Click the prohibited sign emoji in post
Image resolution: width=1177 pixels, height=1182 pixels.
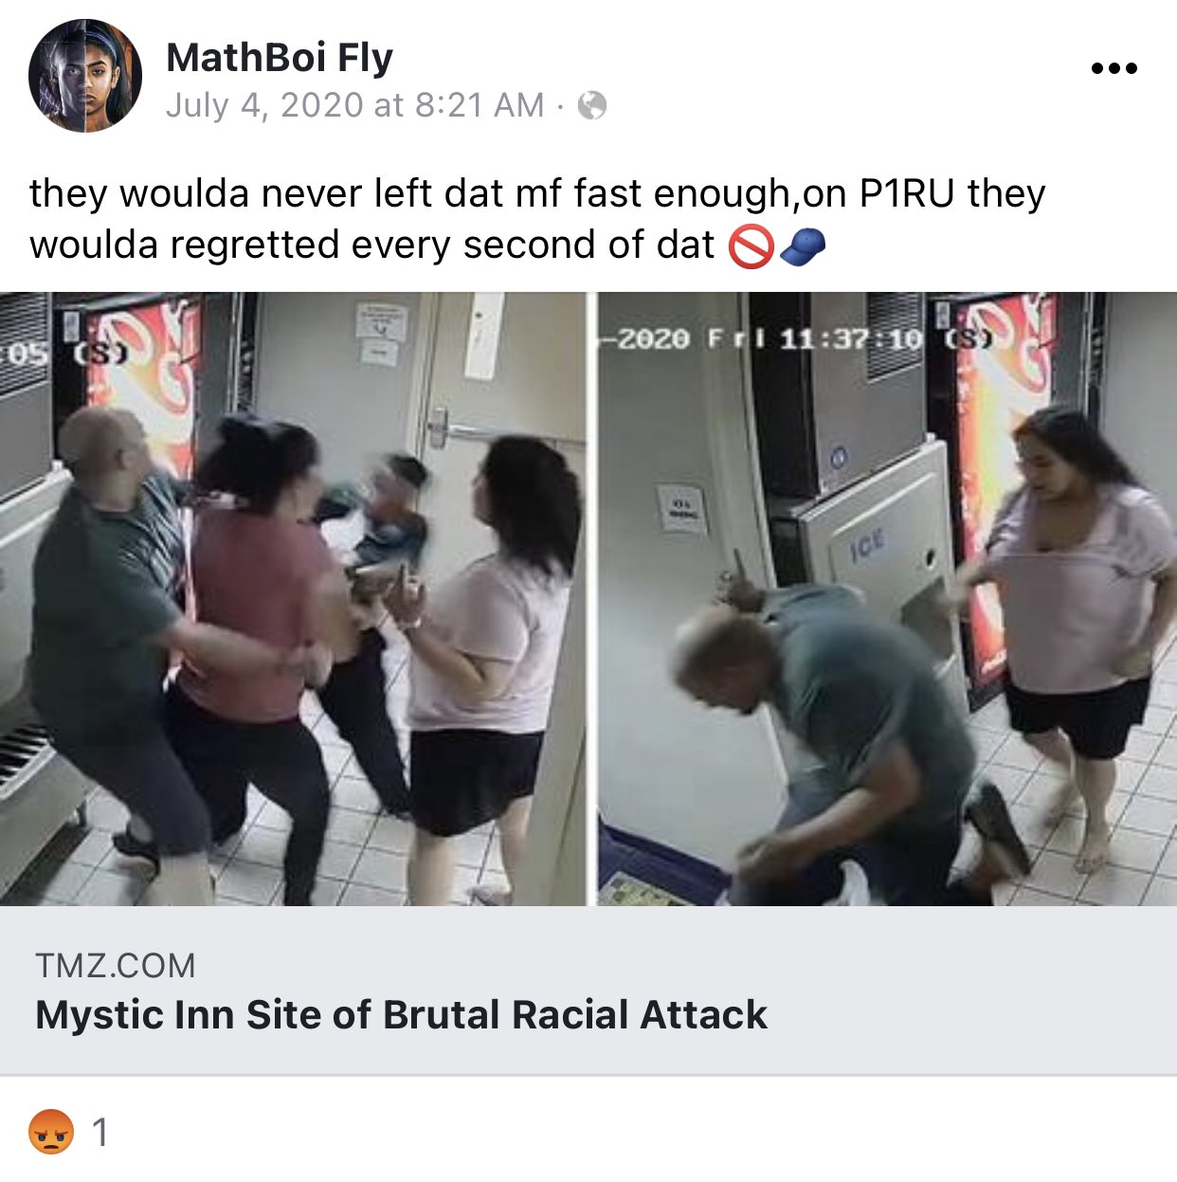click(x=751, y=245)
